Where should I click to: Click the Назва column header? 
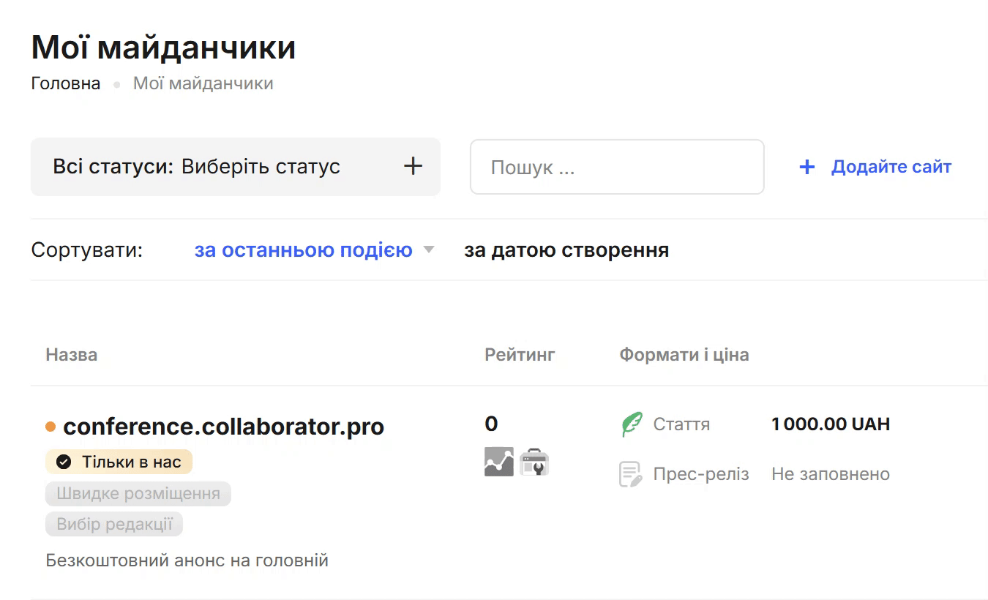pos(72,355)
